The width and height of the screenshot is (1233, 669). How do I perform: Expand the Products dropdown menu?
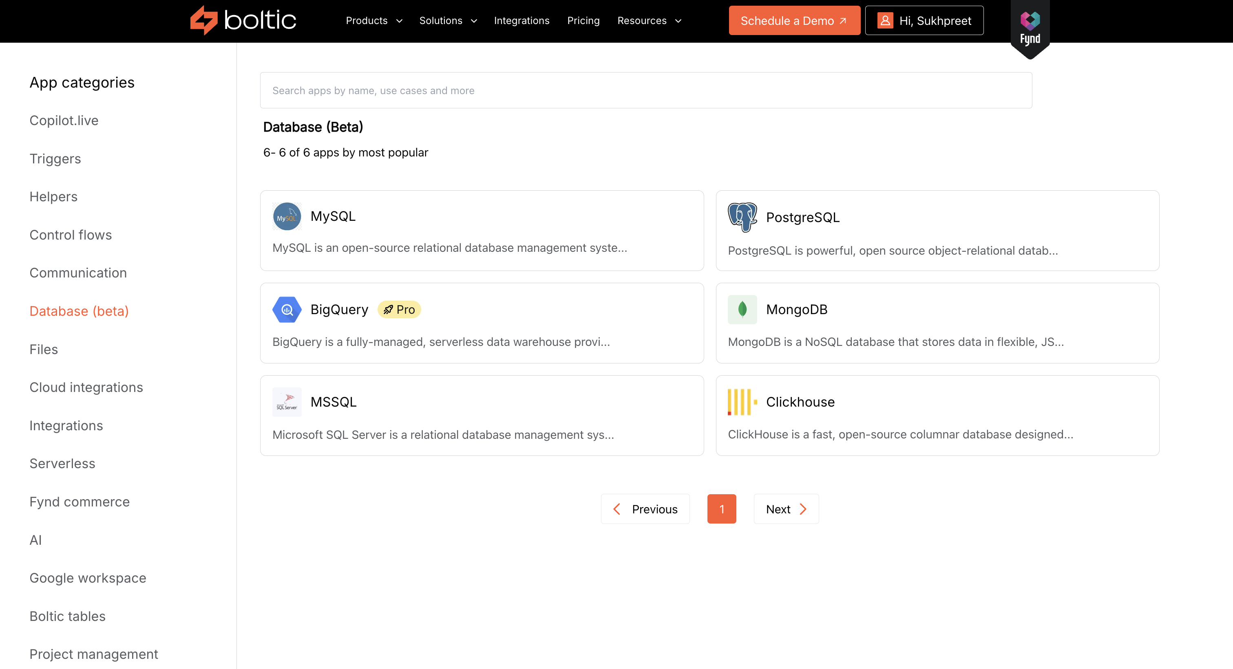point(374,20)
